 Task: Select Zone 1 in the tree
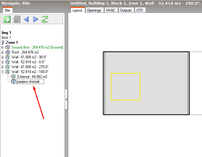(12, 42)
